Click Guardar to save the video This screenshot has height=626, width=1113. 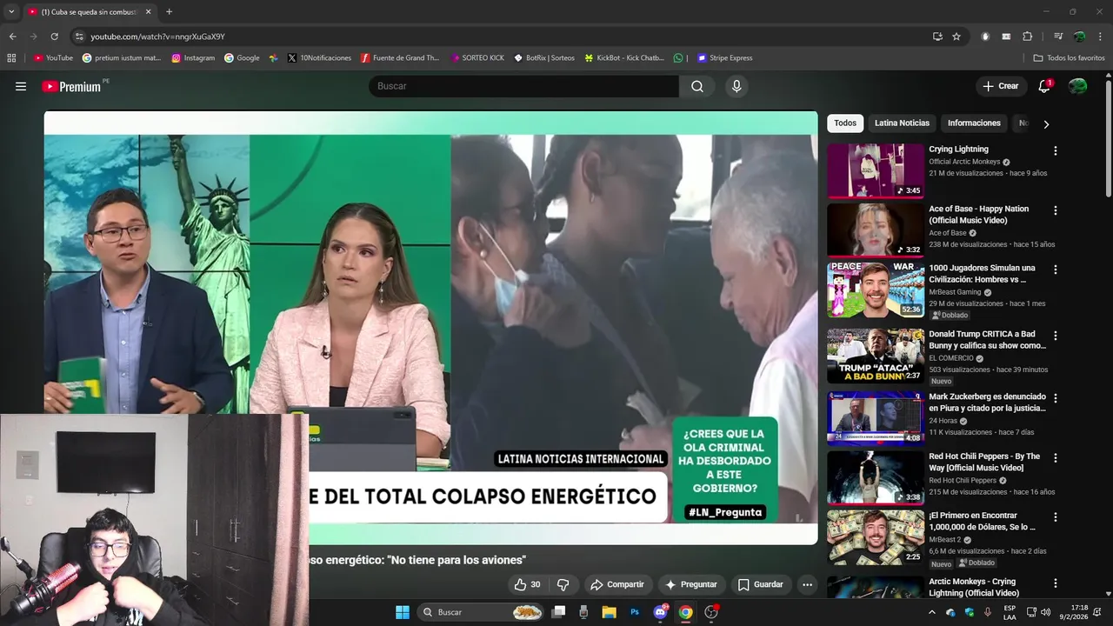(x=761, y=584)
